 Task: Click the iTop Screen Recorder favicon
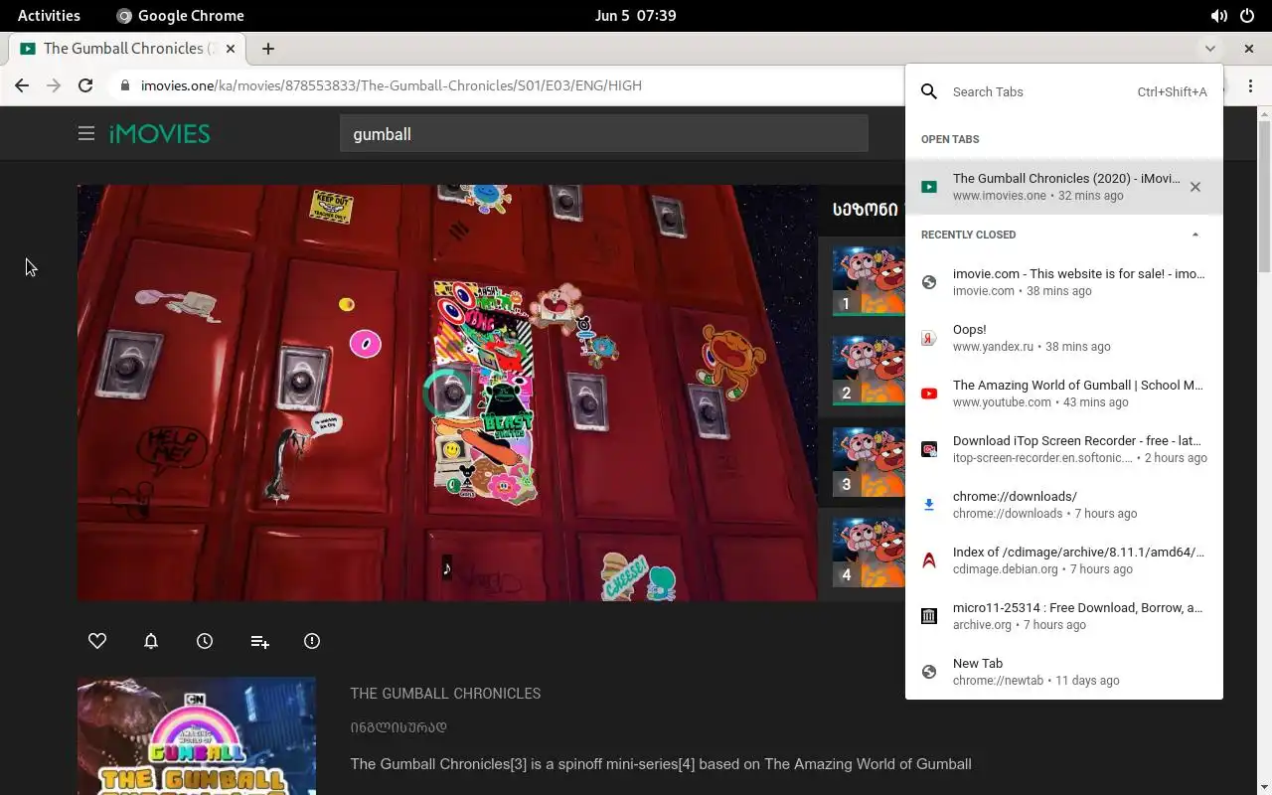(929, 449)
